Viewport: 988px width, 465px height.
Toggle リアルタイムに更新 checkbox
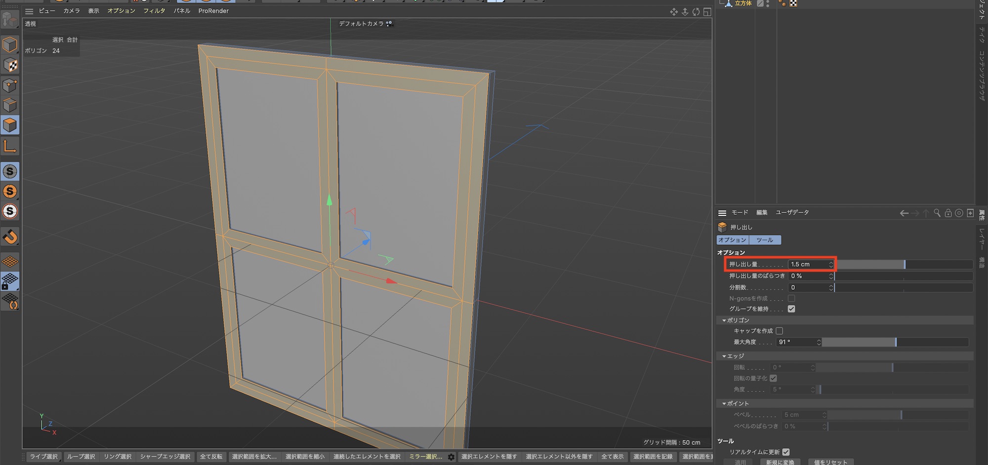786,452
